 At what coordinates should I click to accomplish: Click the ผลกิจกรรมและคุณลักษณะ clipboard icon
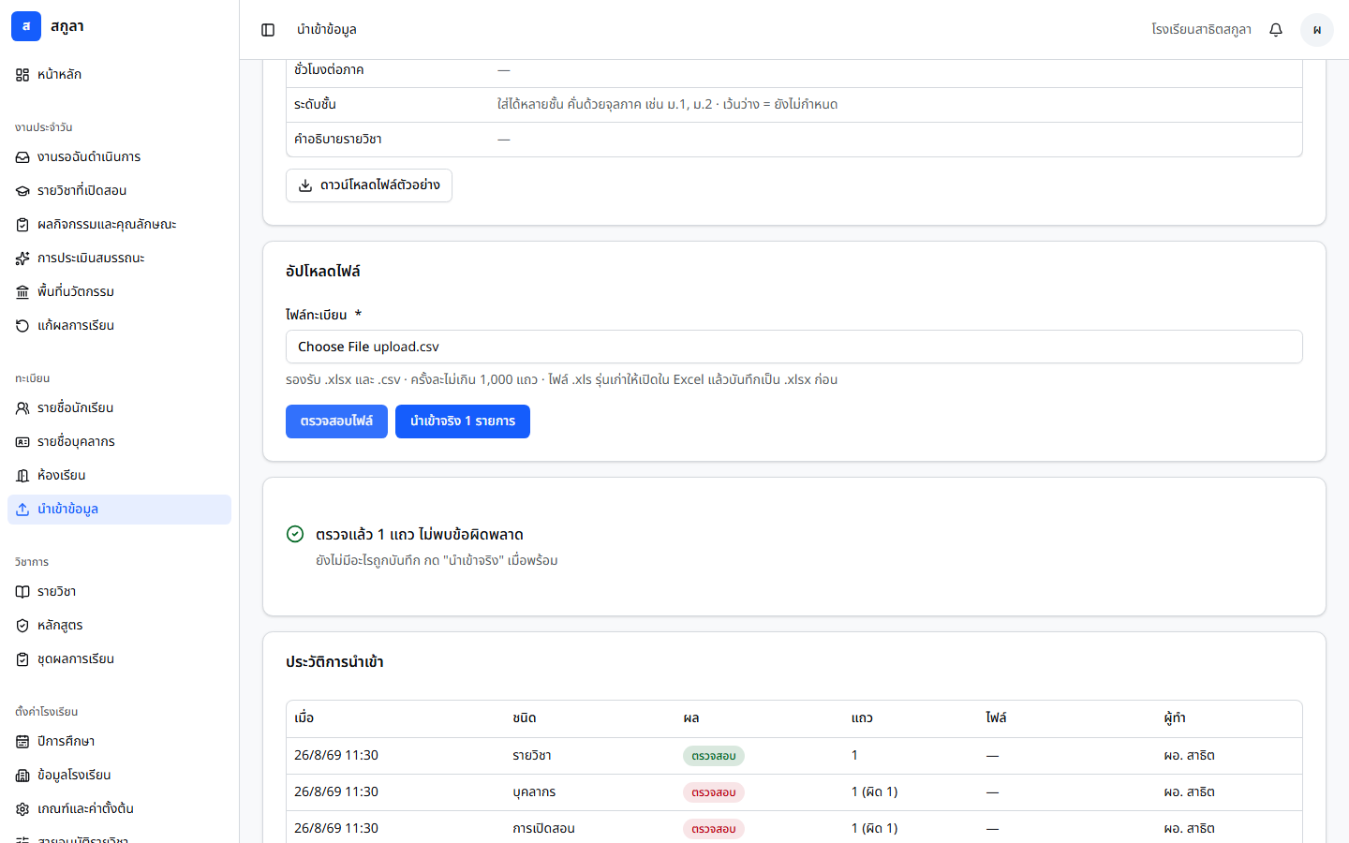point(22,225)
